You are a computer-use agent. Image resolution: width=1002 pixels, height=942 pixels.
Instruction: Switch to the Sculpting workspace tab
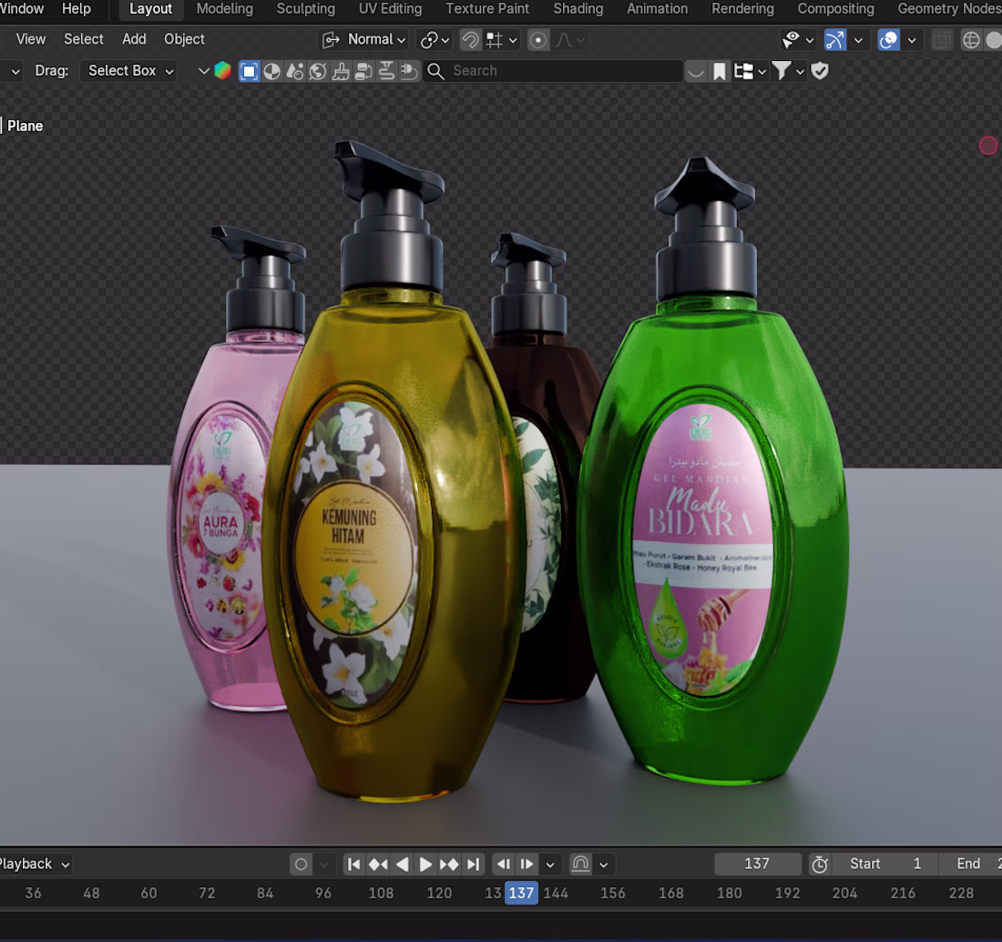click(x=305, y=9)
